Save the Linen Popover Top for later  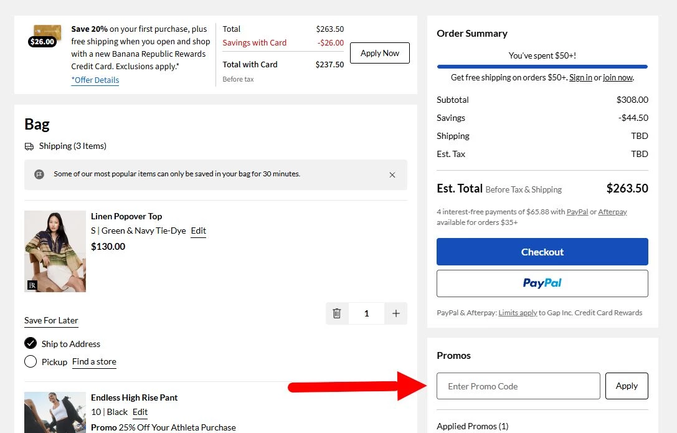click(50, 320)
